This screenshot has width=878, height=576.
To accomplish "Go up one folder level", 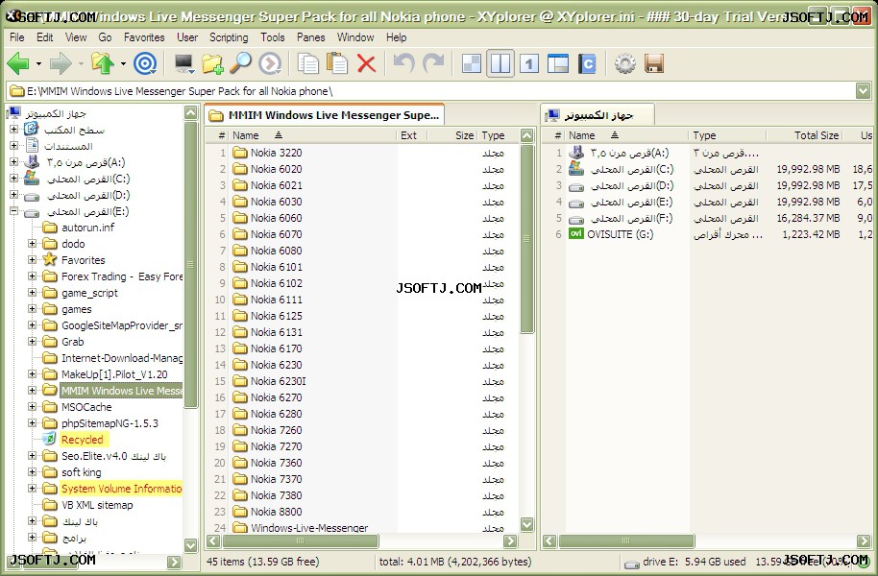I will pyautogui.click(x=103, y=63).
